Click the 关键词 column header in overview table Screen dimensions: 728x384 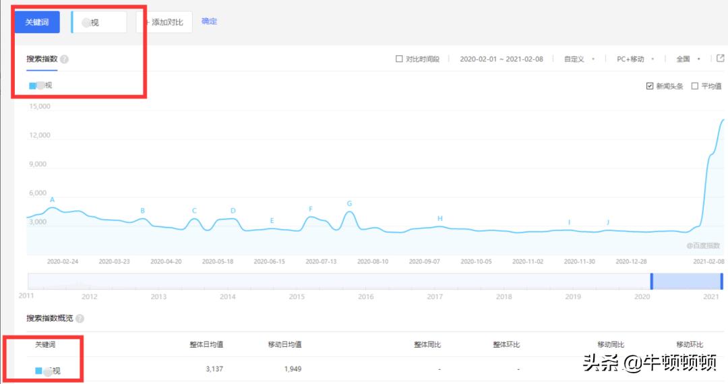45,344
